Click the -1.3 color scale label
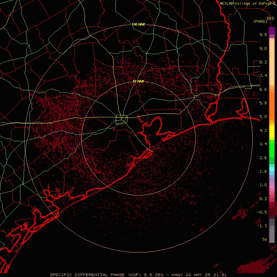Screen dimensions: 277x277 coord(262,226)
